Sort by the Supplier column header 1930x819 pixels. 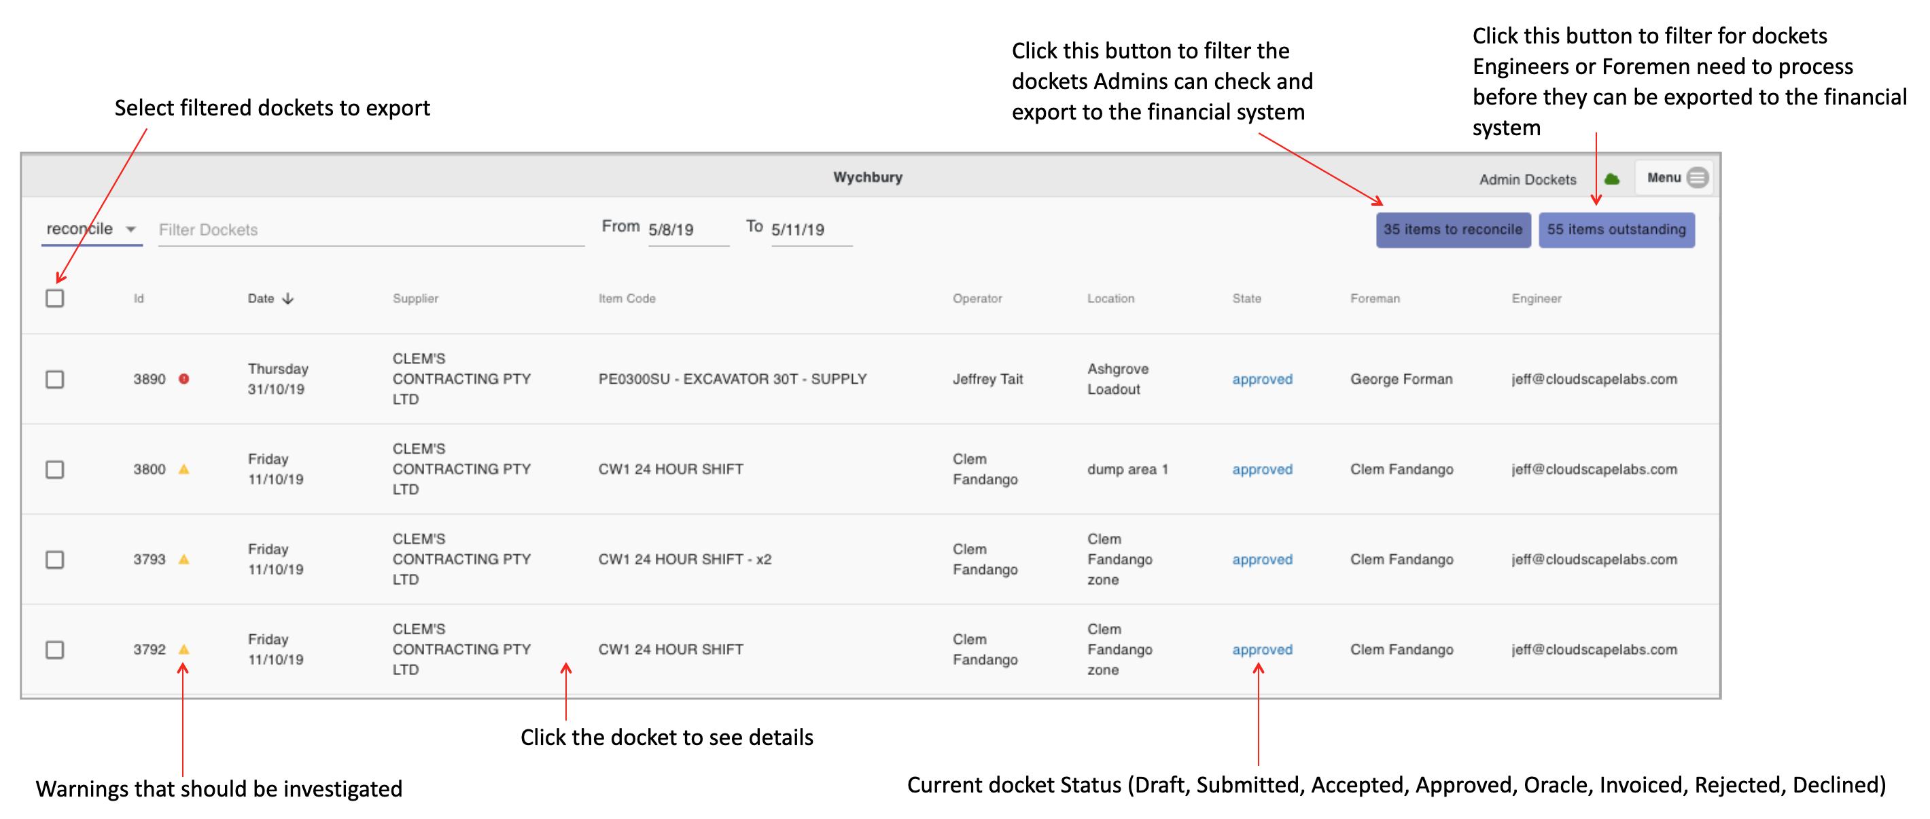[415, 298]
